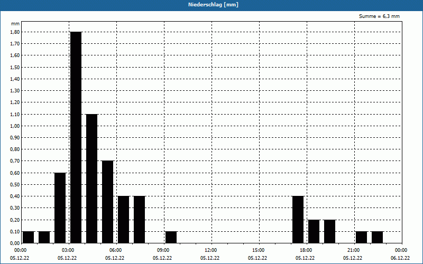The width and height of the screenshot is (423, 264).
Task: Click the 18:00 x-axis time label
Action: click(x=306, y=250)
